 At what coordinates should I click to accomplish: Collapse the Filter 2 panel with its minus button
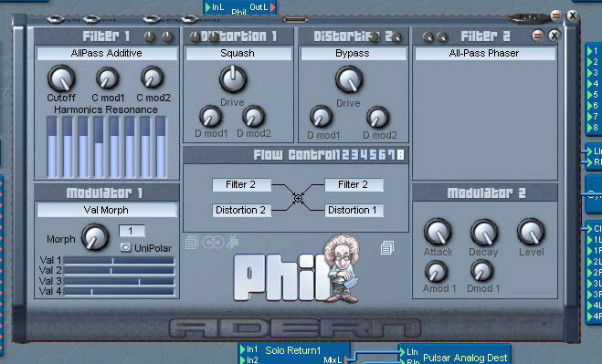tap(537, 36)
